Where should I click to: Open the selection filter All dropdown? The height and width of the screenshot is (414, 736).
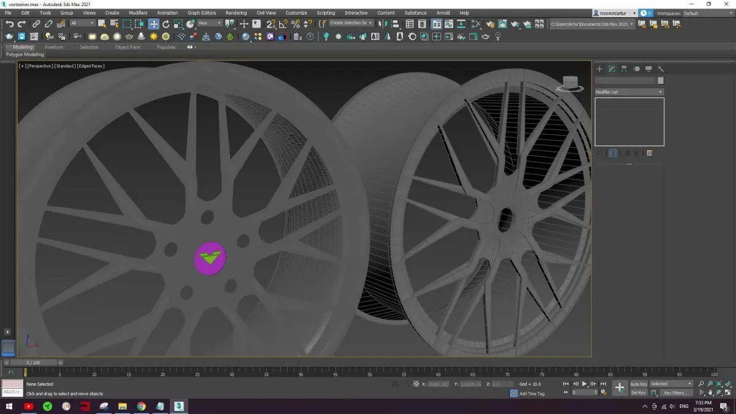[x=82, y=23]
